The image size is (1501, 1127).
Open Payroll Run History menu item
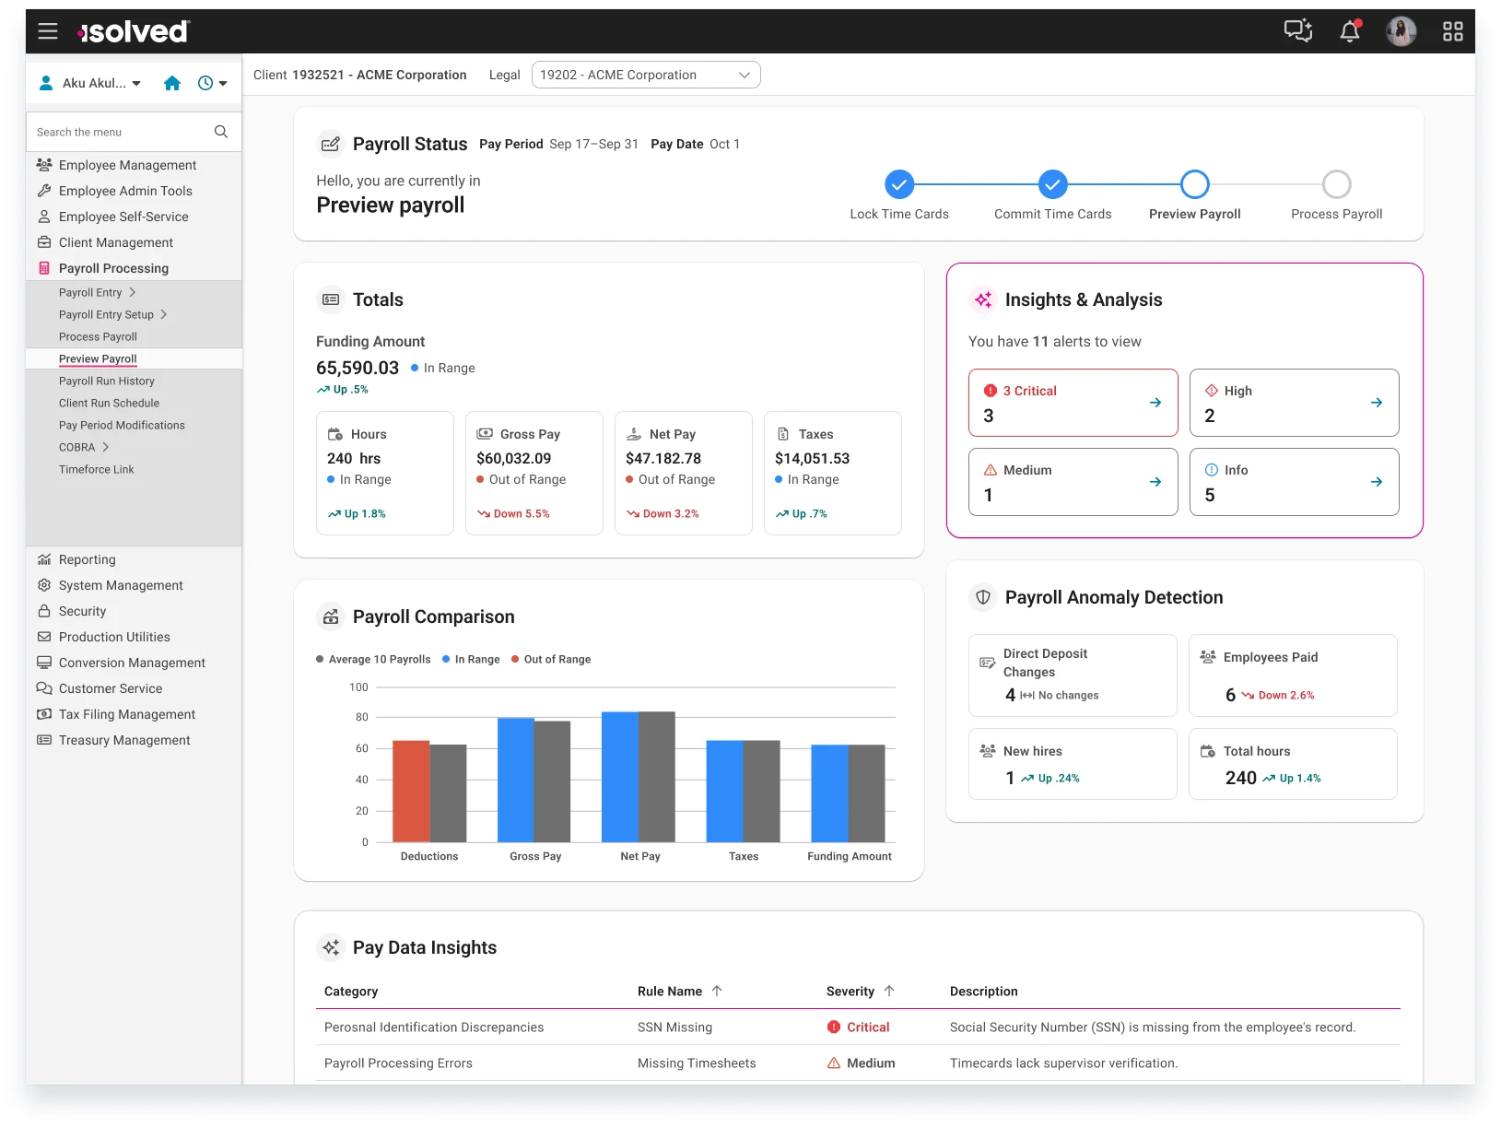[107, 381]
